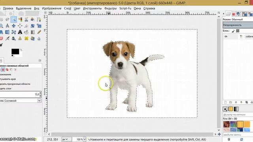Create a new layer group
This screenshot has height=142, width=253.
[230, 102]
